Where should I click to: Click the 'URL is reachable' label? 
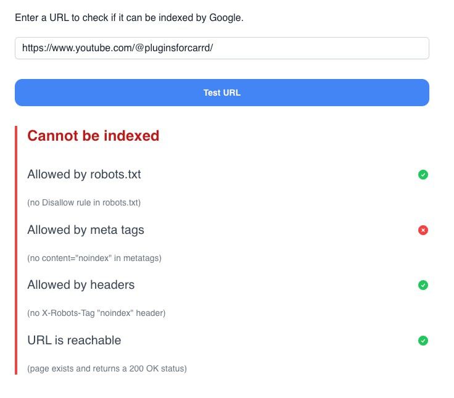(74, 341)
